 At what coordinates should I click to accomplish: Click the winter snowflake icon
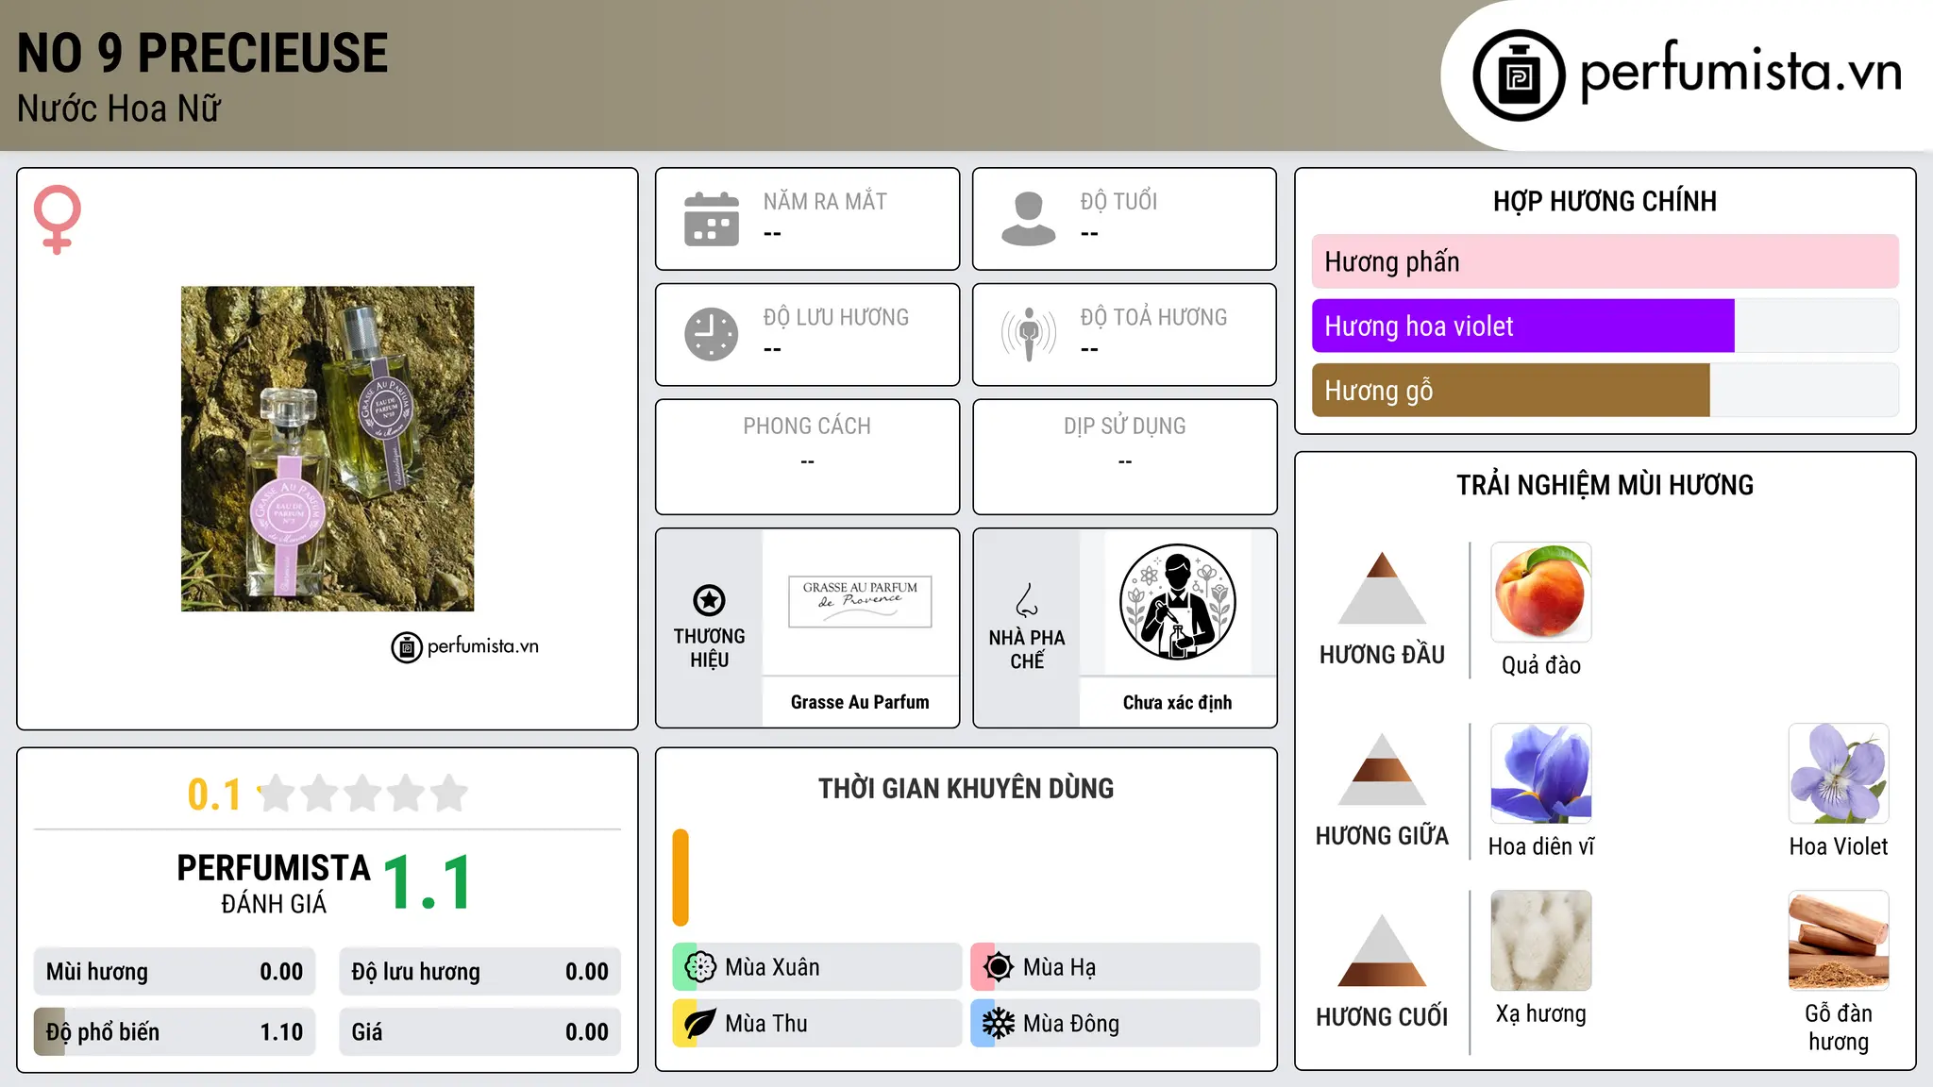point(999,1024)
